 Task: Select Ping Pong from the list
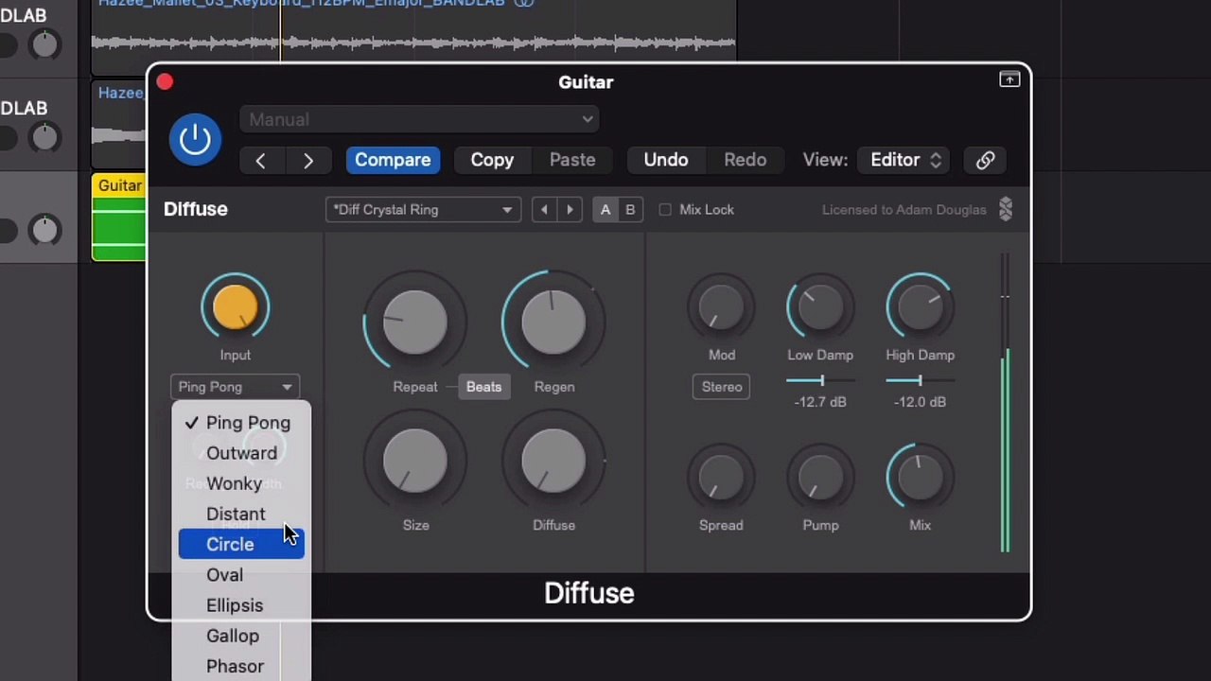pyautogui.click(x=241, y=423)
